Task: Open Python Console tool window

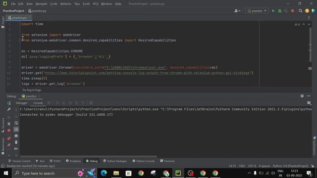Action: (x=143, y=161)
